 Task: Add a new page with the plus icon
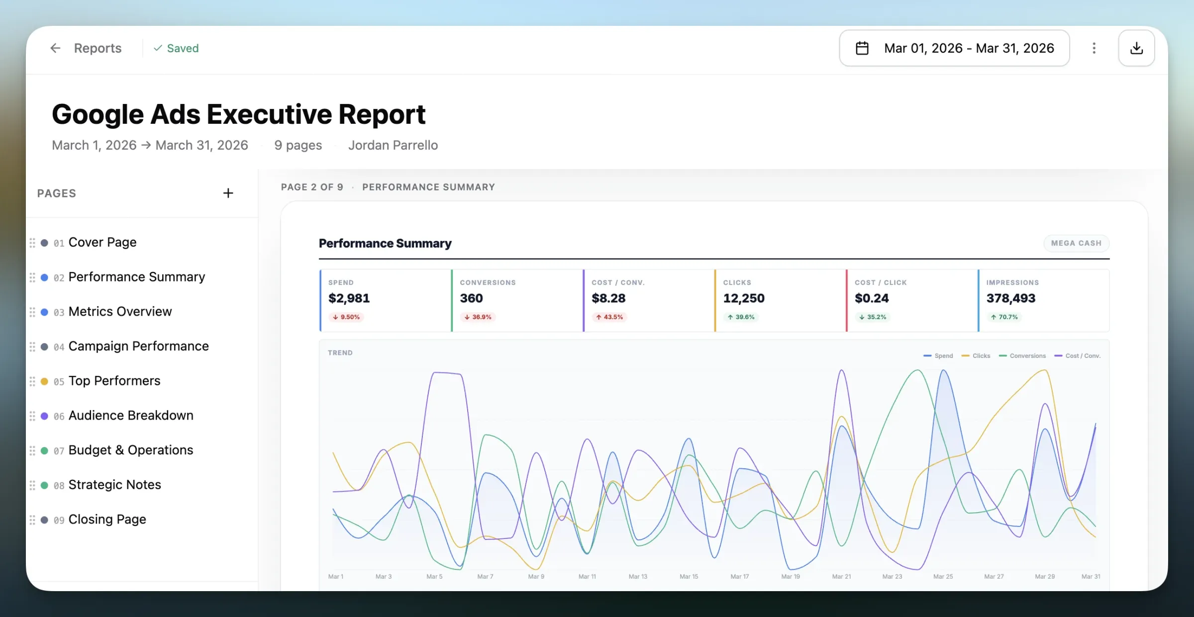coord(228,193)
